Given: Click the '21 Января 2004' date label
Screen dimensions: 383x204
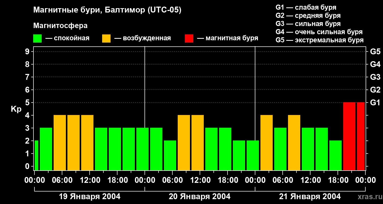Looking at the screenshot, I should tap(310, 197).
